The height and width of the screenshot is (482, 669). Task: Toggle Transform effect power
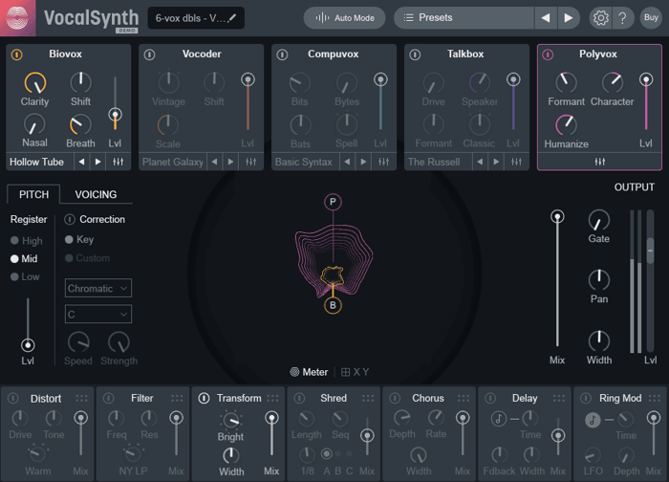pos(204,398)
